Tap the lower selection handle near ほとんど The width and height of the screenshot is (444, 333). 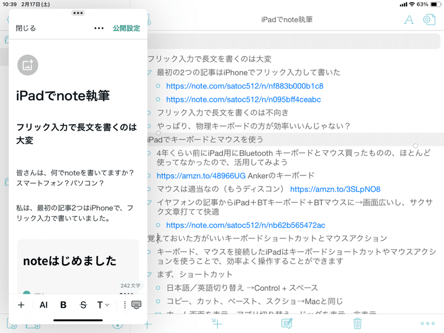tap(415, 146)
